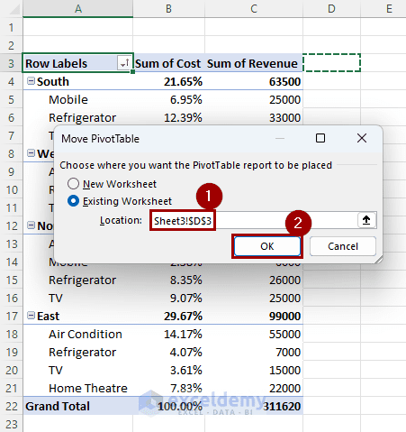
Task: Click the 6.95% cell
Action: pyautogui.click(x=169, y=99)
